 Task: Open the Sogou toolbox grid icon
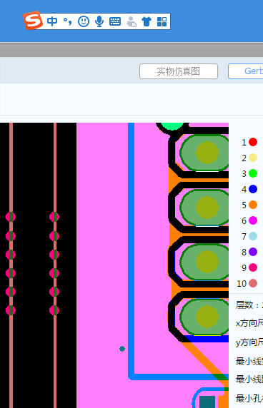pos(162,21)
